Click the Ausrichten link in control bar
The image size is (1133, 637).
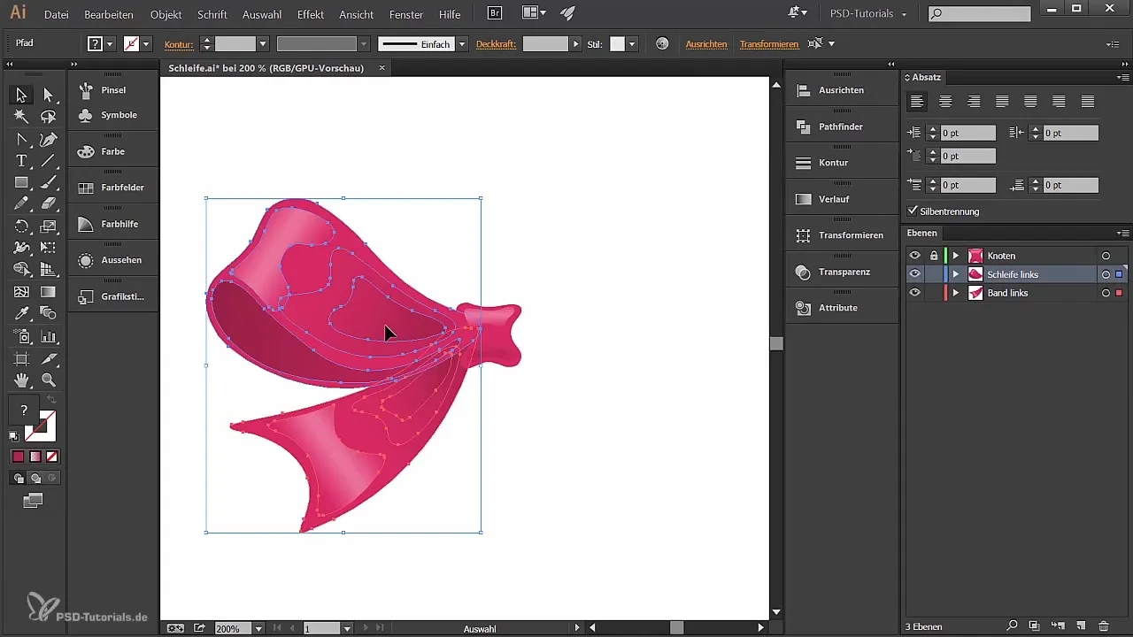[706, 43]
